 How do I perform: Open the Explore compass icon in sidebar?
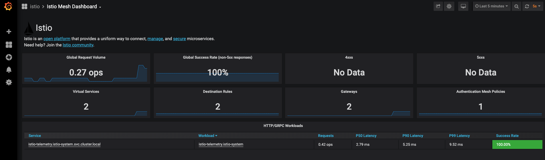[x=9, y=57]
